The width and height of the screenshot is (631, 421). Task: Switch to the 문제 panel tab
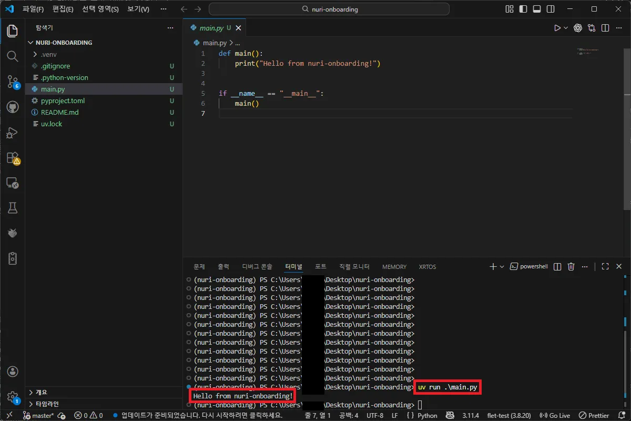[199, 267]
